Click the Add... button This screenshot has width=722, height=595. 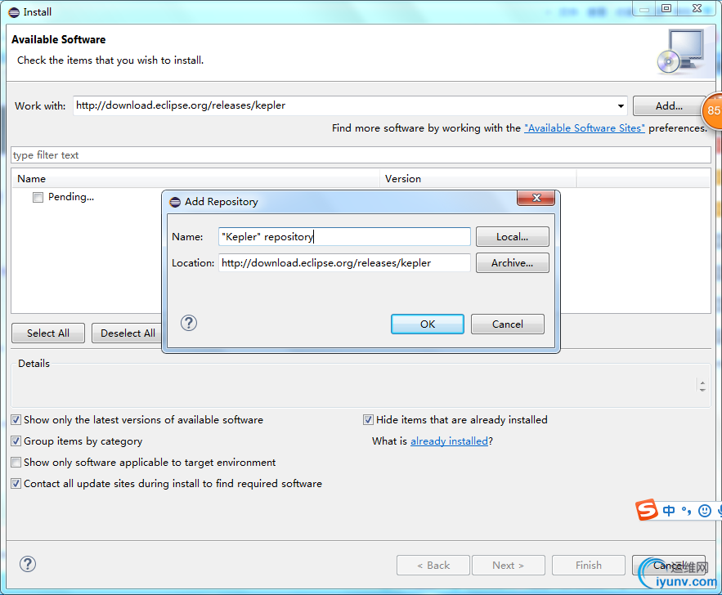669,105
